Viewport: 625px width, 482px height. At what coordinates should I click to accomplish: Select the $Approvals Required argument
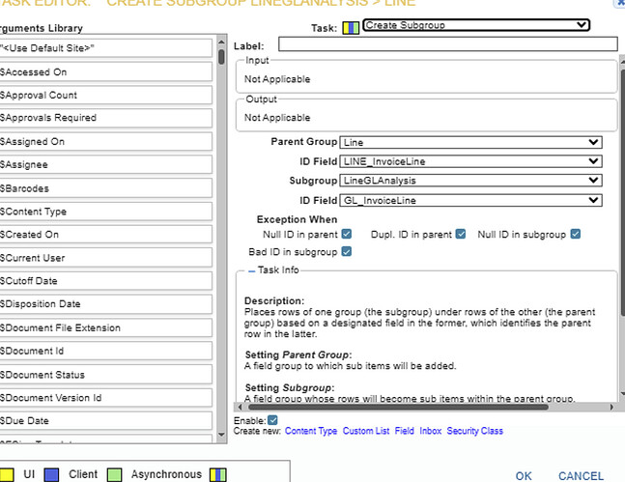[105, 118]
